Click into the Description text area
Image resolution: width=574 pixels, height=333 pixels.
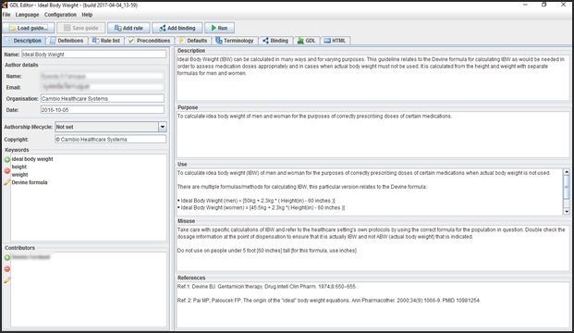coord(372,78)
